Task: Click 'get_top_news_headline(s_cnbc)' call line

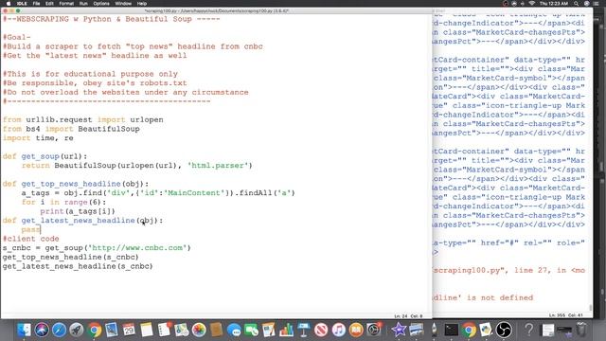Action: 70,257
